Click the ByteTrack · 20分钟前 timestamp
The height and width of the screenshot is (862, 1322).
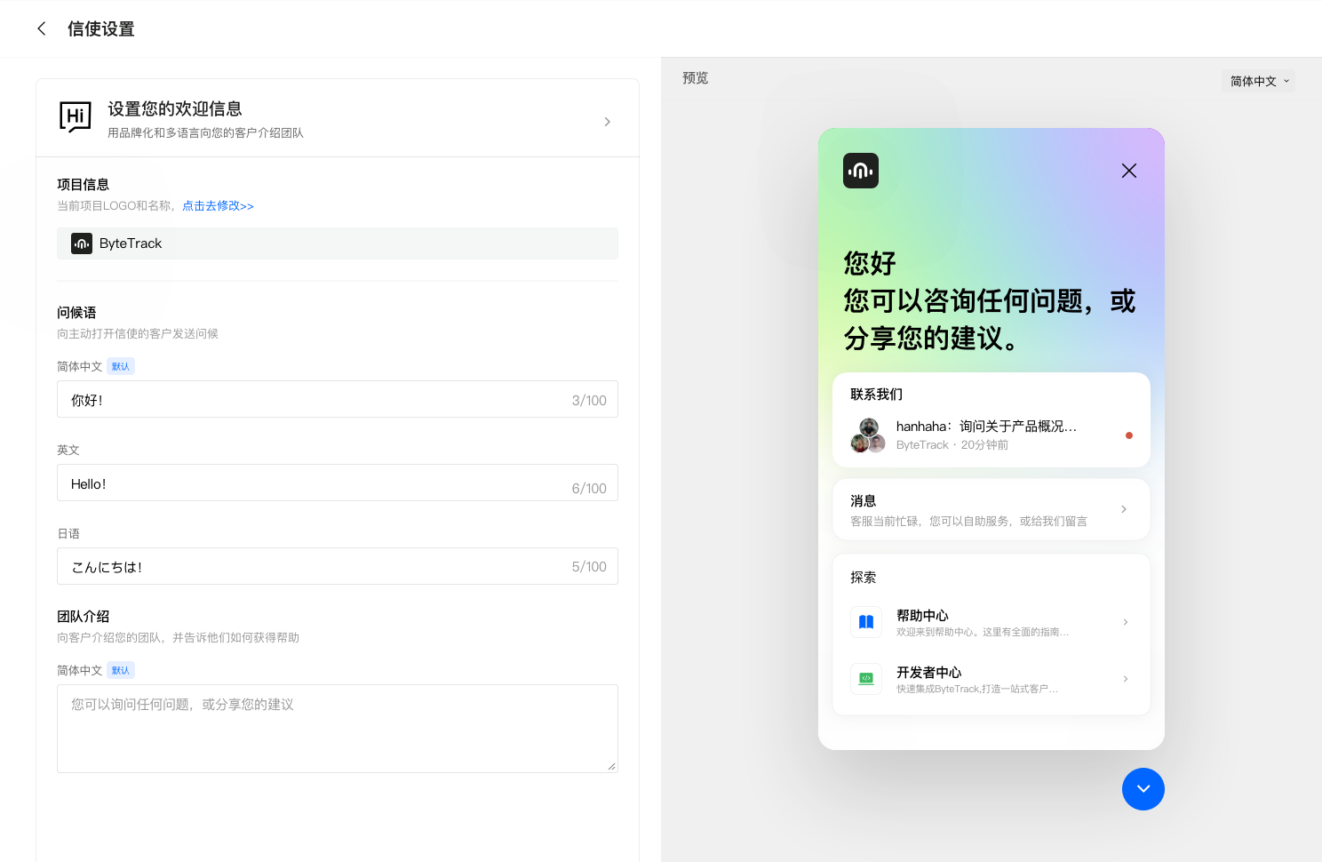point(952,445)
